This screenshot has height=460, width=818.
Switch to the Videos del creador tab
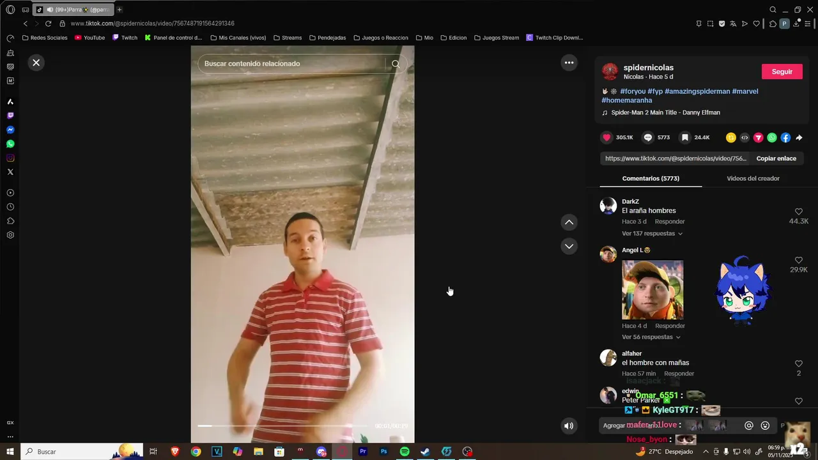click(x=753, y=178)
